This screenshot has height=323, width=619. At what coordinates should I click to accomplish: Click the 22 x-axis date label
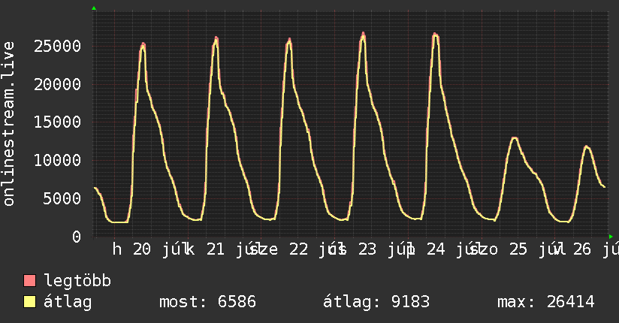pyautogui.click(x=298, y=249)
